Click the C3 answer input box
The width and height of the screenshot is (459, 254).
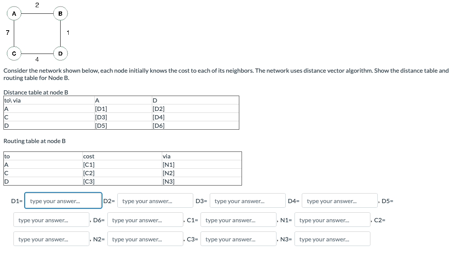tap(238, 238)
